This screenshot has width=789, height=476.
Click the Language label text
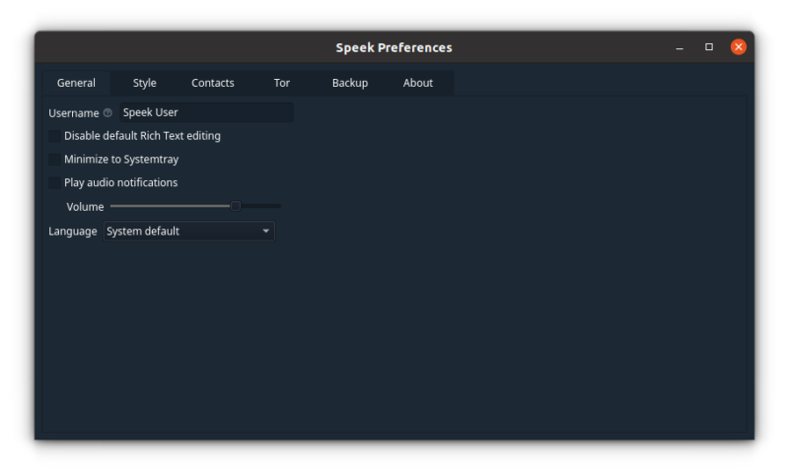(73, 232)
